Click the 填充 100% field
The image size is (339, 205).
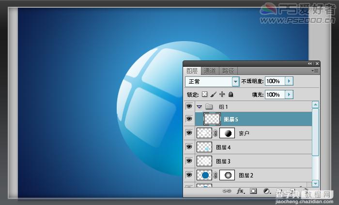[275, 94]
